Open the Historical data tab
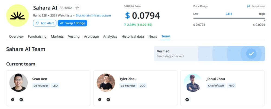The width and height of the screenshot is (271, 109). coord(133,37)
